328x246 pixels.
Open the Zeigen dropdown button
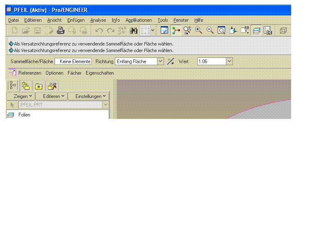[x=21, y=96]
